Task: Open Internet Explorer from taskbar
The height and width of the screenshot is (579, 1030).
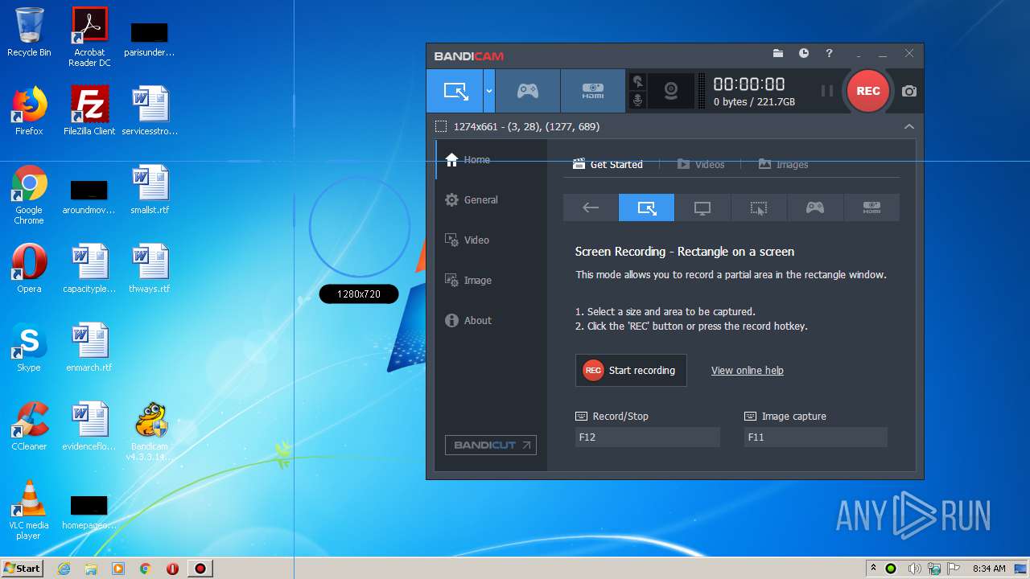Action: [x=64, y=569]
